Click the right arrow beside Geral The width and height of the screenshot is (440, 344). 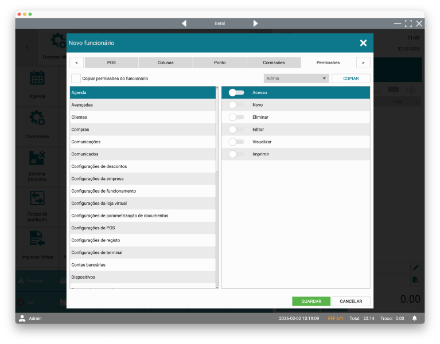point(255,24)
